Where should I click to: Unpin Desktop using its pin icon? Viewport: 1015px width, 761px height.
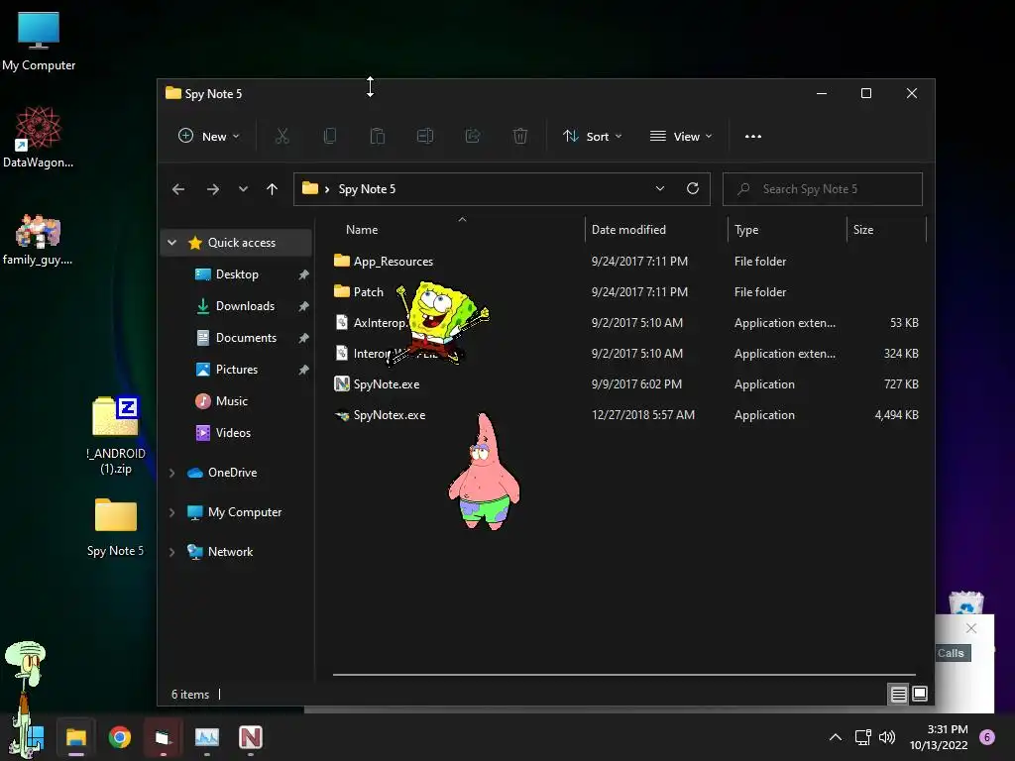(303, 274)
